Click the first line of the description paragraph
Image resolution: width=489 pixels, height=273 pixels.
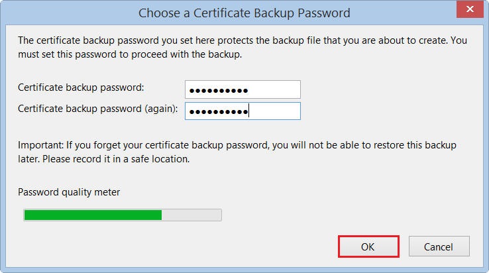[243, 40]
